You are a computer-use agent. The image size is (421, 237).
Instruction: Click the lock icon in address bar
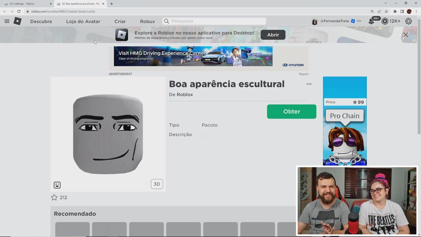click(x=28, y=12)
